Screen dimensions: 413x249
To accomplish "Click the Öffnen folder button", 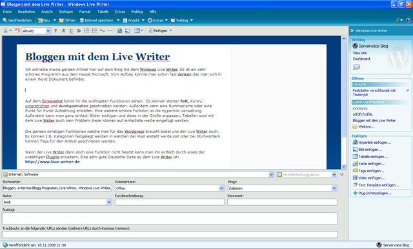I will (67, 20).
